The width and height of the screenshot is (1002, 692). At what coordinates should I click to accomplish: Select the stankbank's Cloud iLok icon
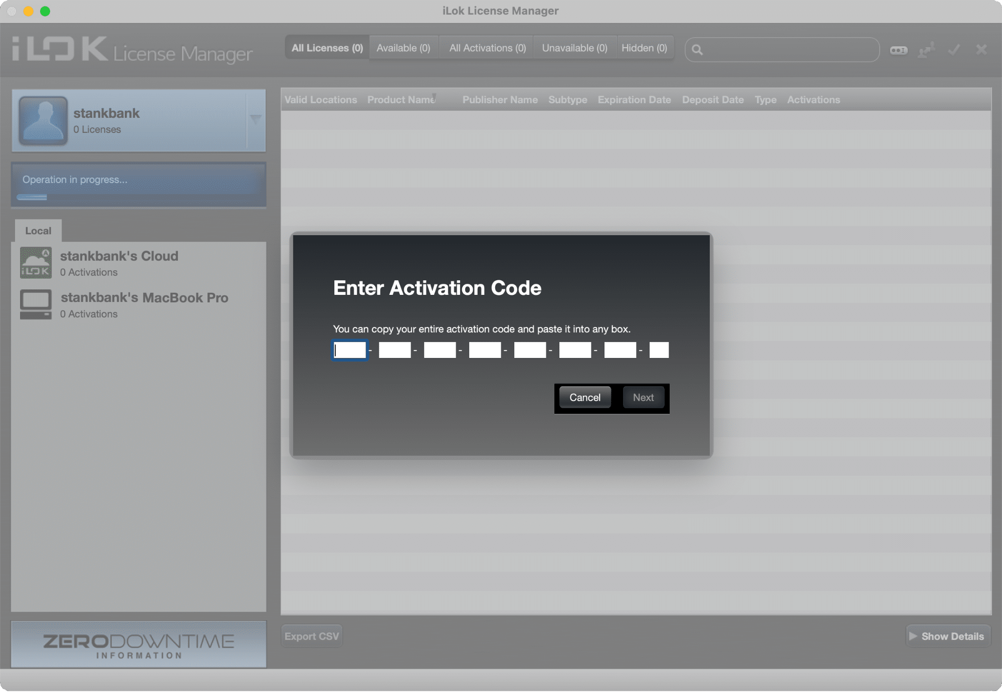(36, 263)
